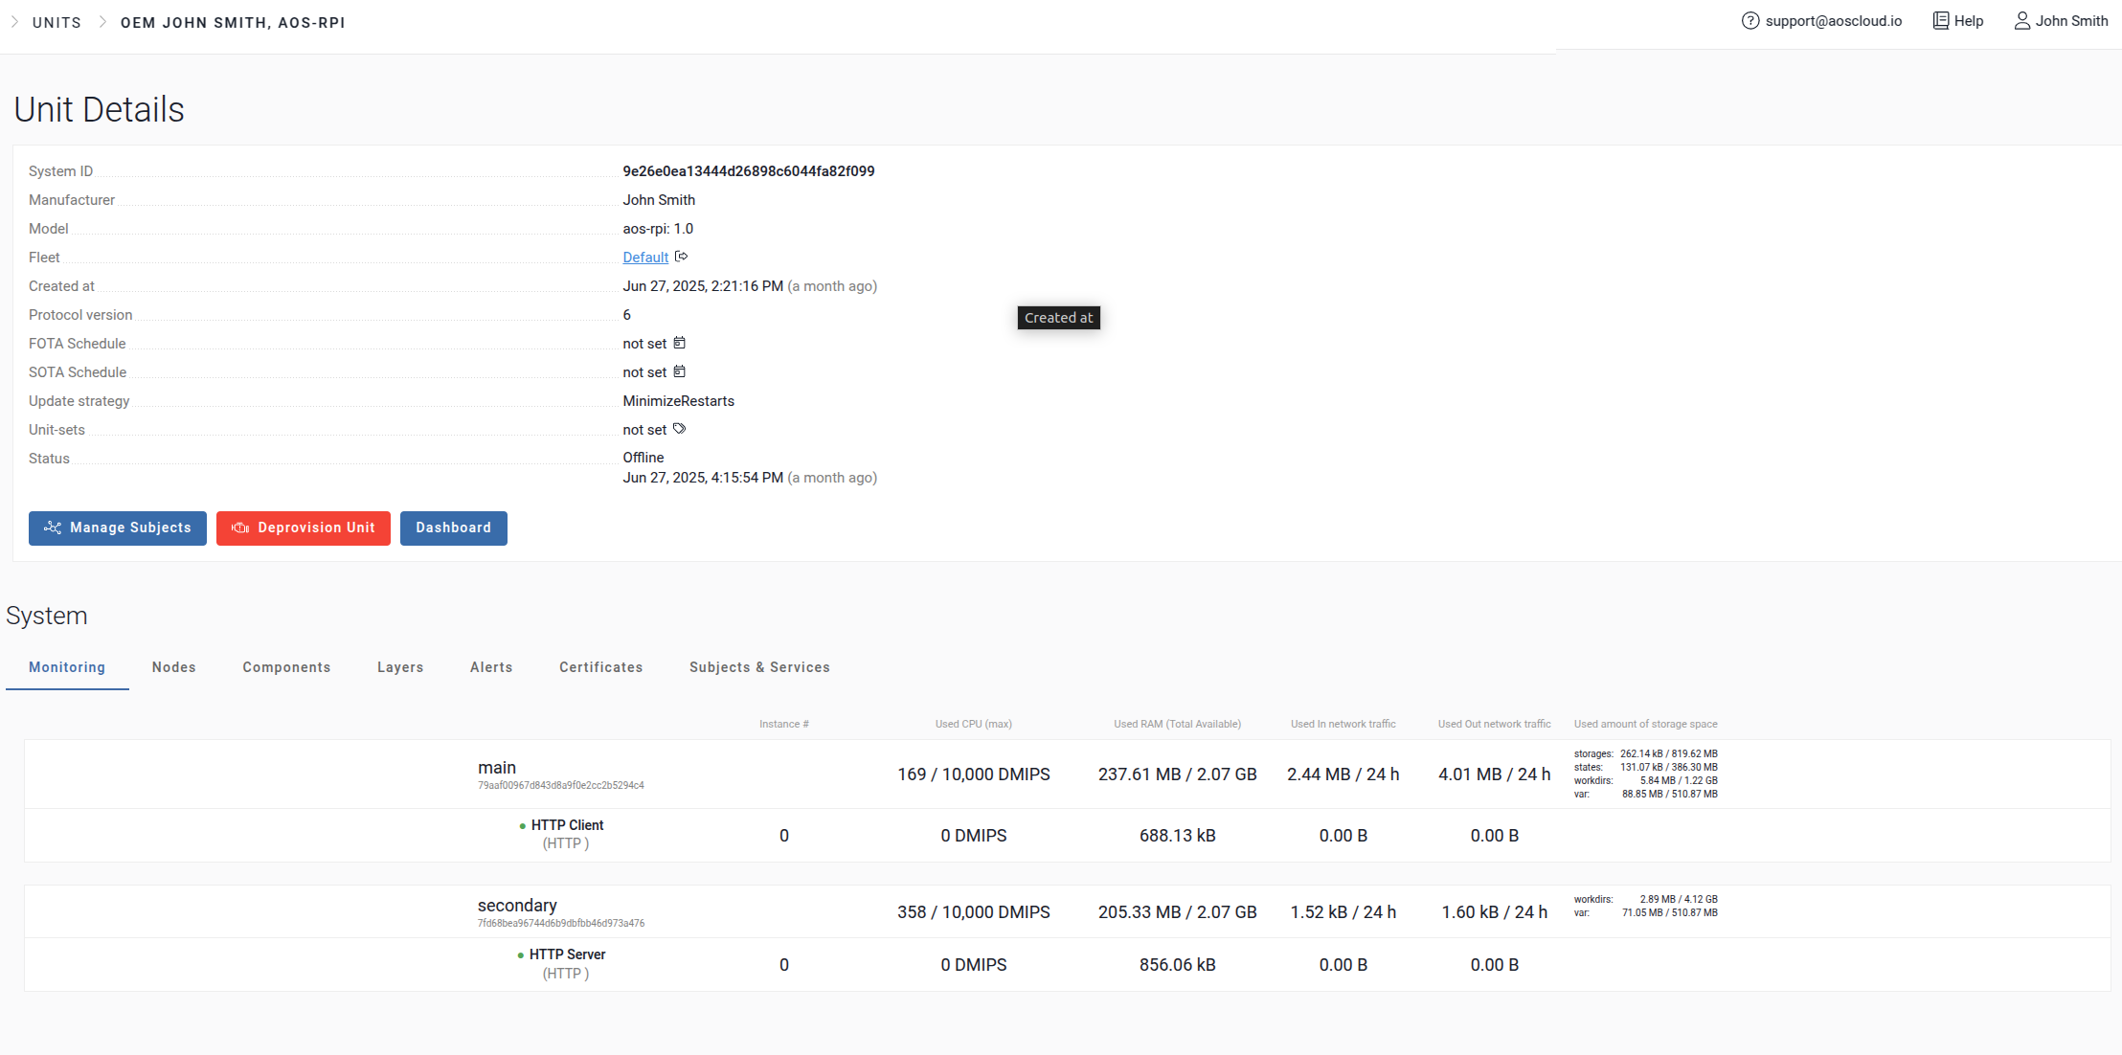Click the Unit-sets tag icon
This screenshot has height=1055, width=2122.
click(679, 429)
